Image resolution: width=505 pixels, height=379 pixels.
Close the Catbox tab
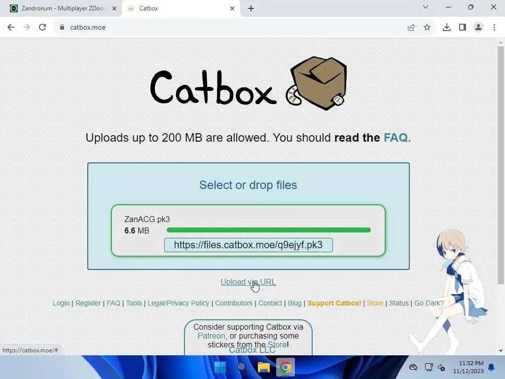tap(232, 8)
